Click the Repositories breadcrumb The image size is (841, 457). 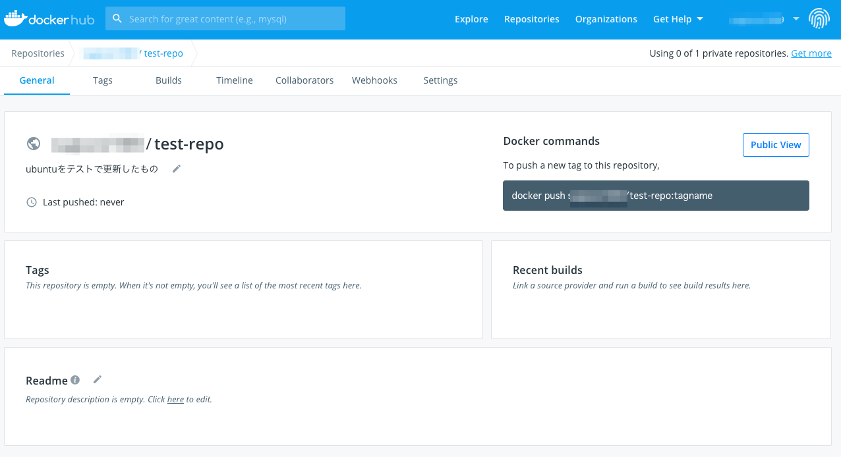click(x=38, y=53)
